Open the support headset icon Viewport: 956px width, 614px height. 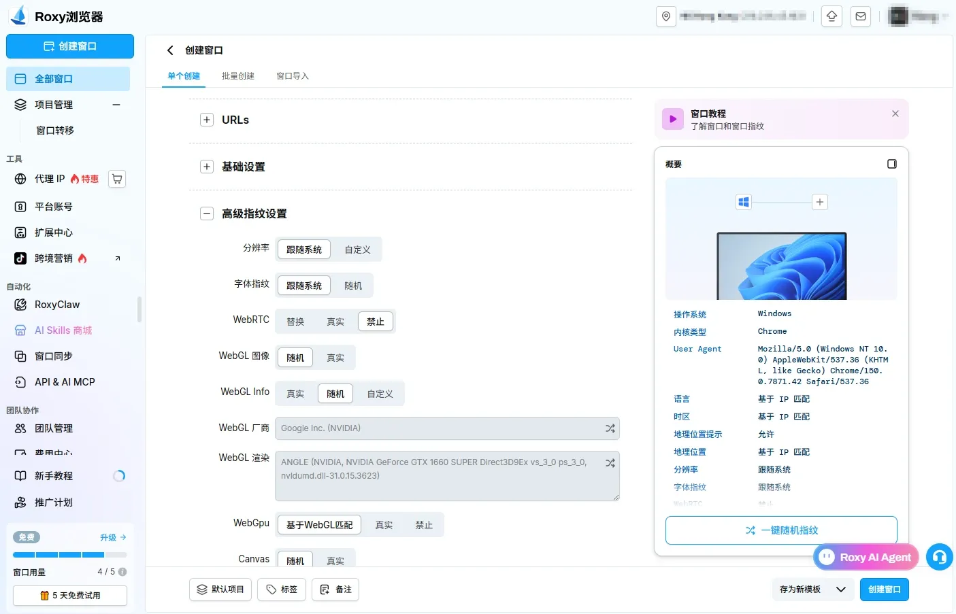pos(940,557)
